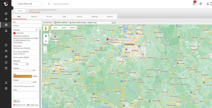
Task: Open the Alarms tab
Action: pyautogui.click(x=79, y=17)
